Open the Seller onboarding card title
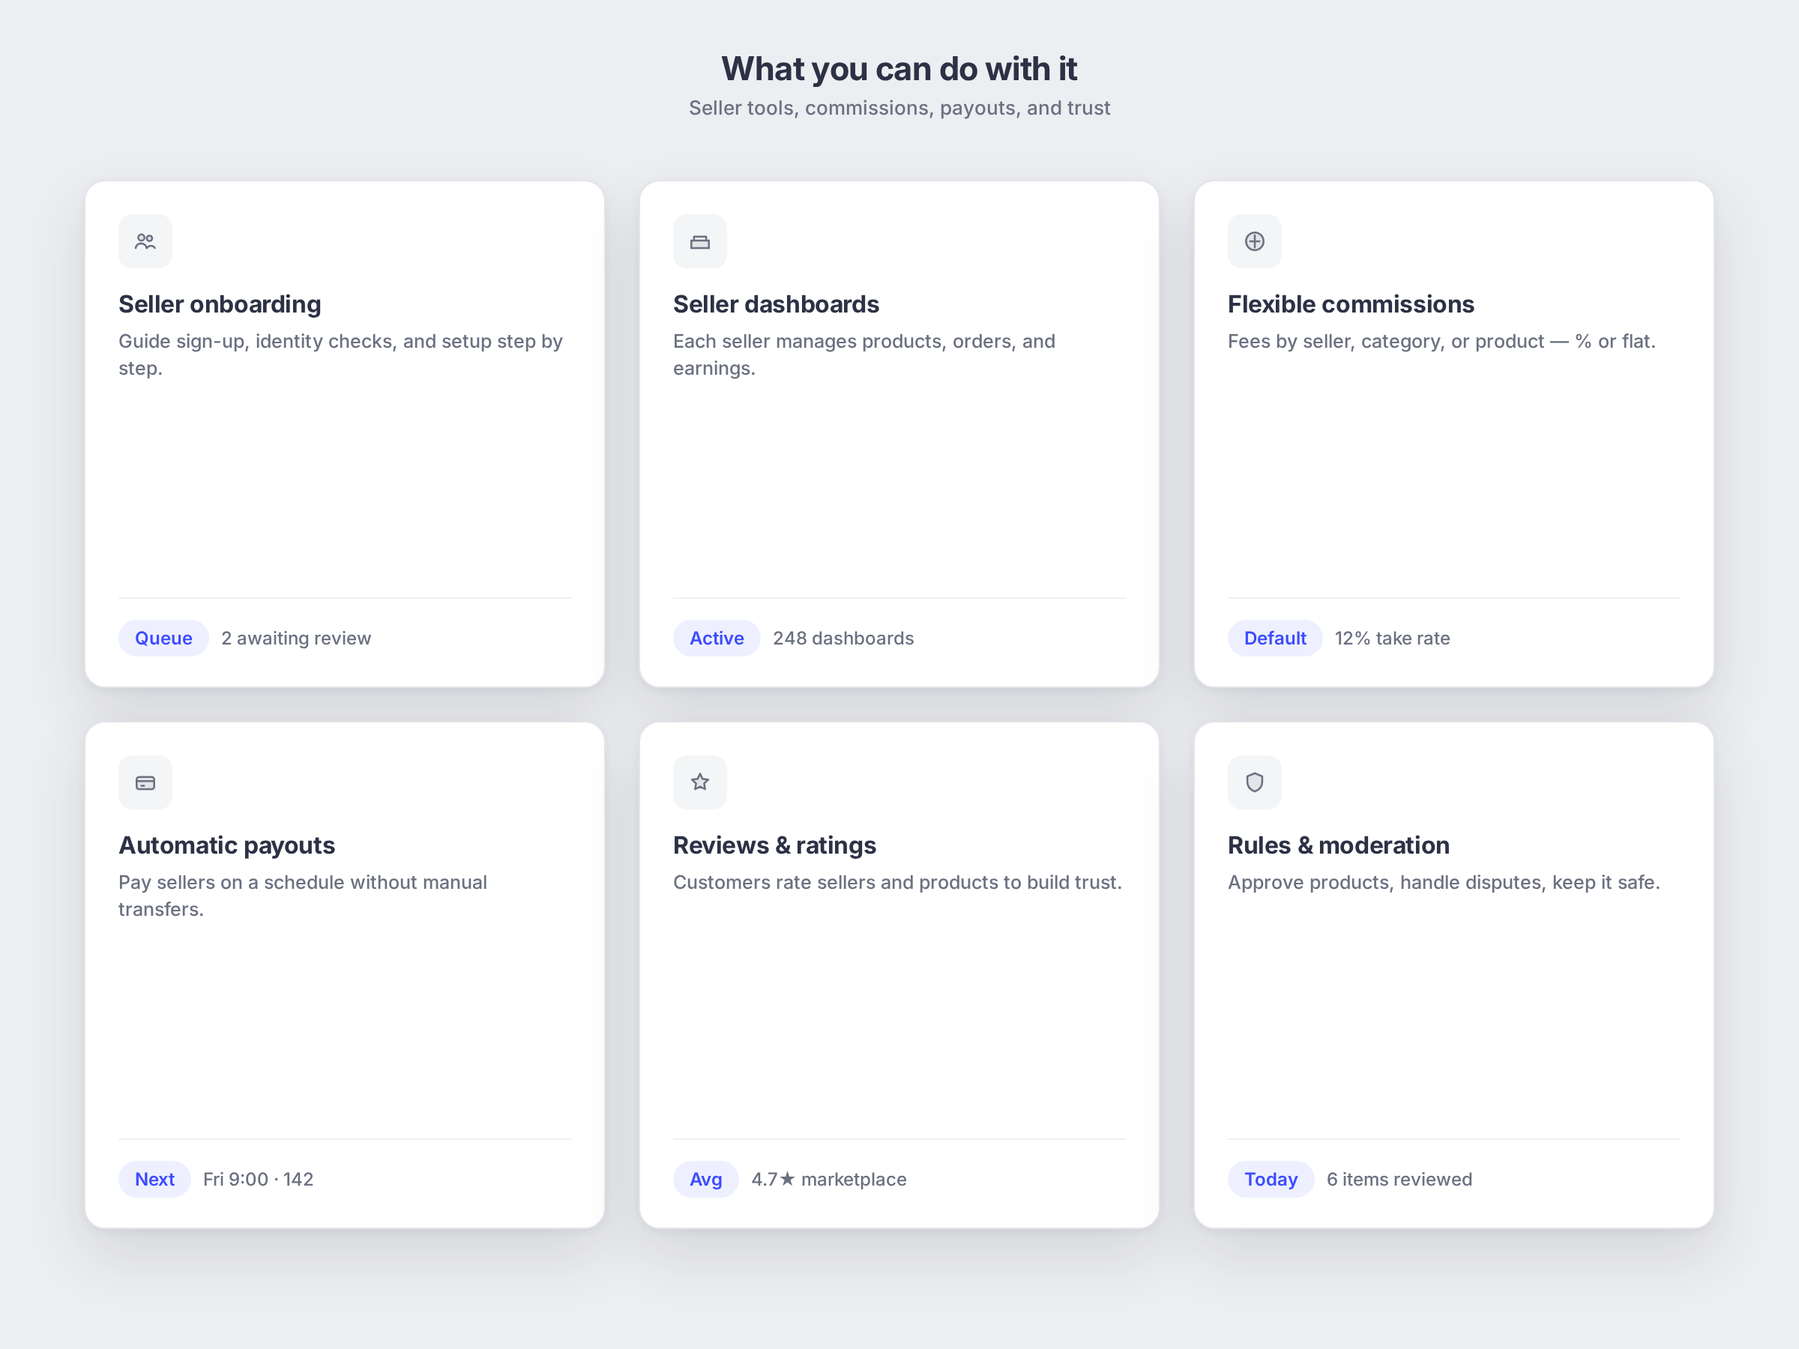1799x1349 pixels. (x=220, y=304)
